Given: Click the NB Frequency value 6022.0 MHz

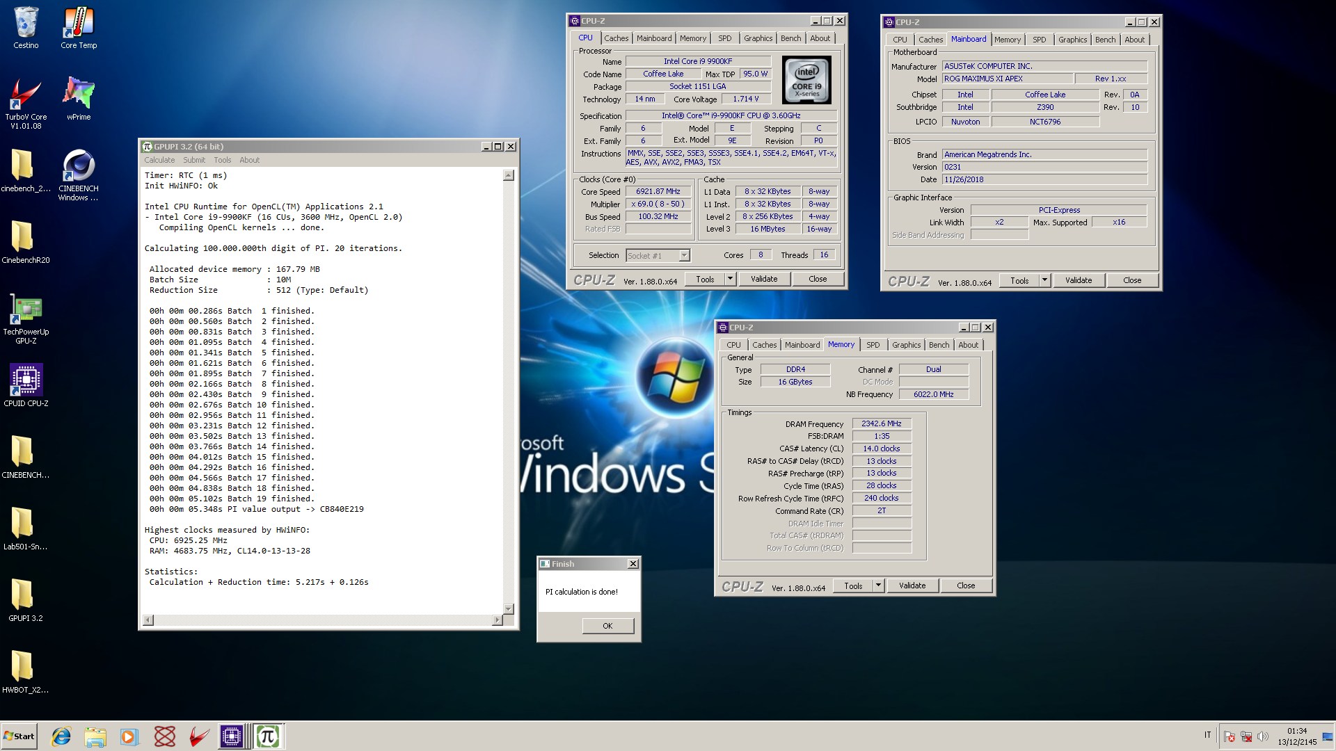Looking at the screenshot, I should (x=934, y=394).
